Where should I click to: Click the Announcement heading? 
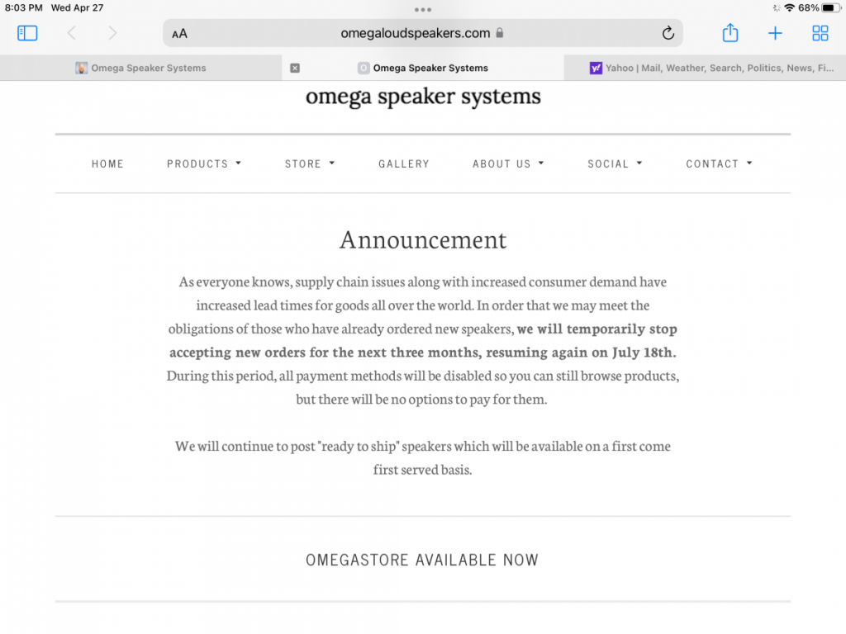click(x=423, y=240)
